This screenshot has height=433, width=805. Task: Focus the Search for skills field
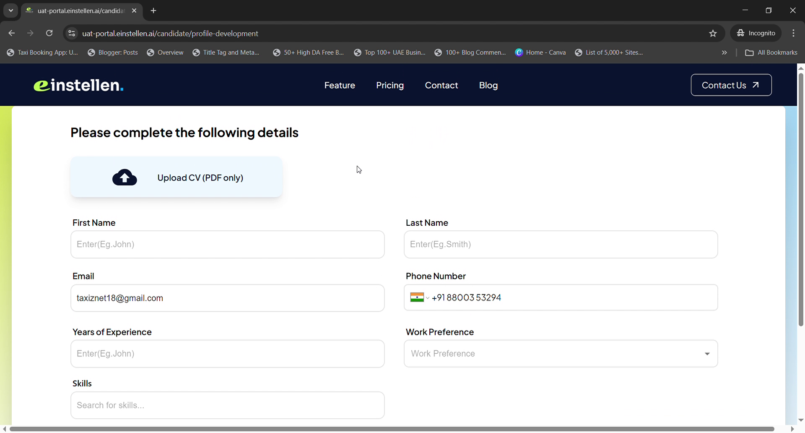[x=227, y=405]
